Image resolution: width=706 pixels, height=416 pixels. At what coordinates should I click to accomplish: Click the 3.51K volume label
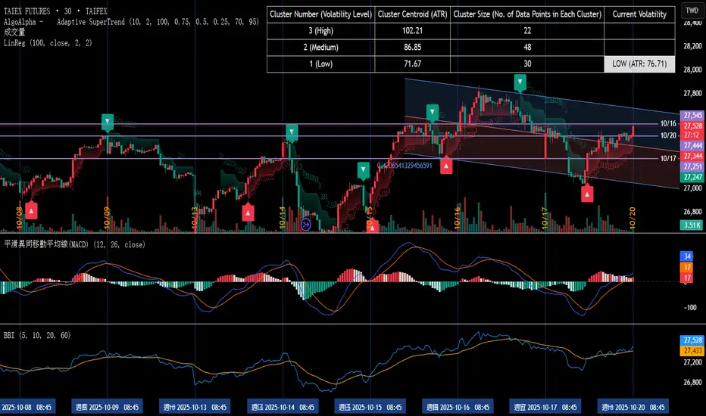point(692,225)
